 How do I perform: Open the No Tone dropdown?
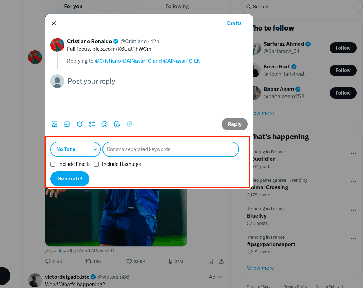point(75,149)
